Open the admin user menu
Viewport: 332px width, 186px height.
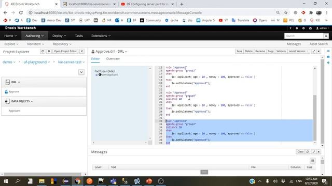pos(323,28)
